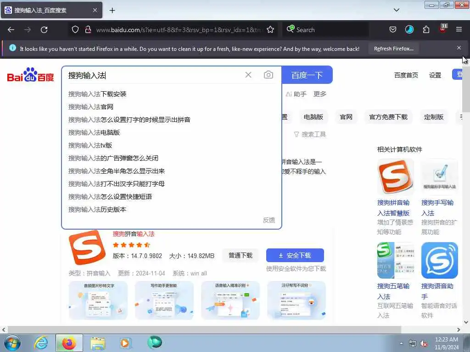Click the Baidu logo
Screen dimensions: 470x352
coord(30,75)
